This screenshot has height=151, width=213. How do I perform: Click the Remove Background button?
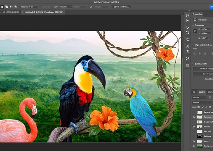(x=203, y=69)
